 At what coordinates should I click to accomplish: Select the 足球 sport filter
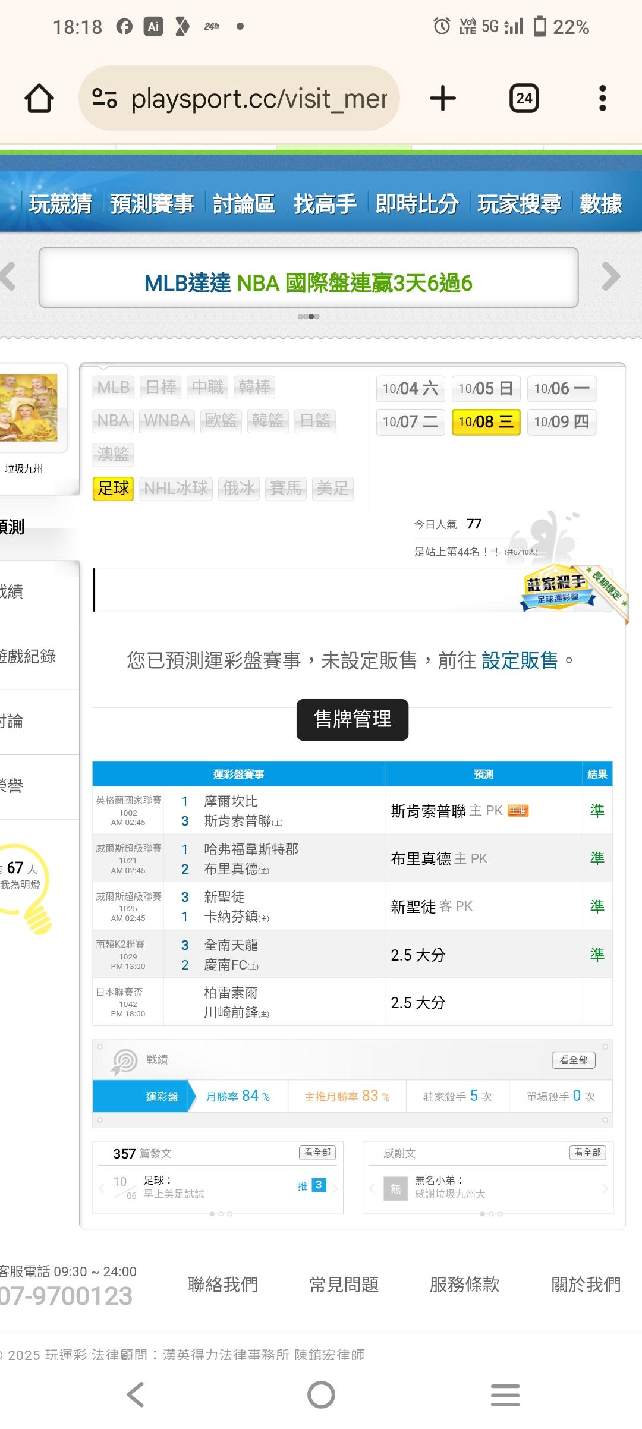[113, 489]
